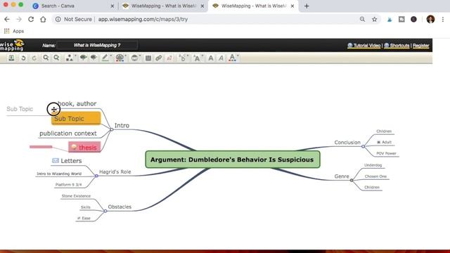450x253 pixels.
Task: Add a new topic with toolbar icon
Action: [83, 58]
